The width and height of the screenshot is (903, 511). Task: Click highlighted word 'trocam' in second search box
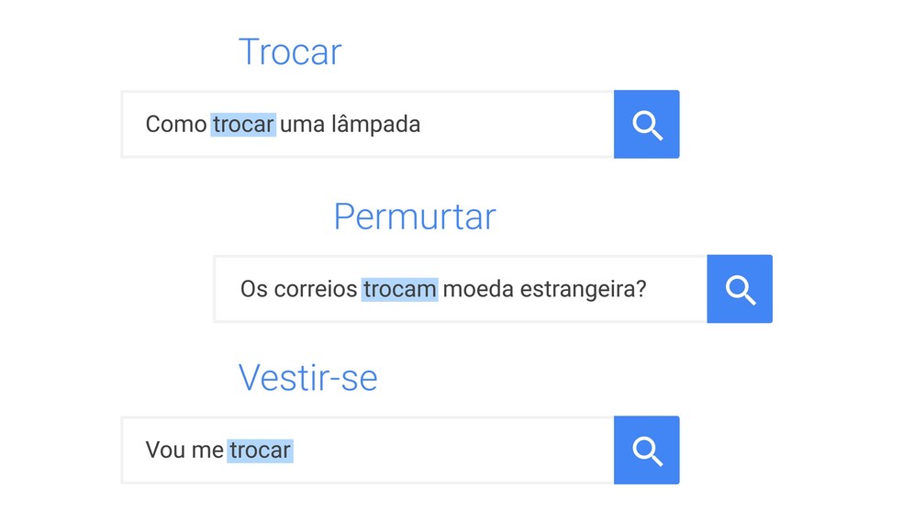400,289
